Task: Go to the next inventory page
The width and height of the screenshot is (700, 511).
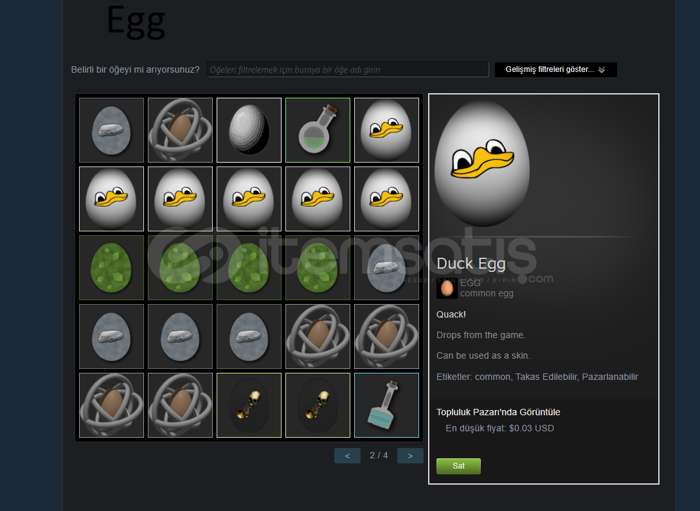Action: coord(410,456)
